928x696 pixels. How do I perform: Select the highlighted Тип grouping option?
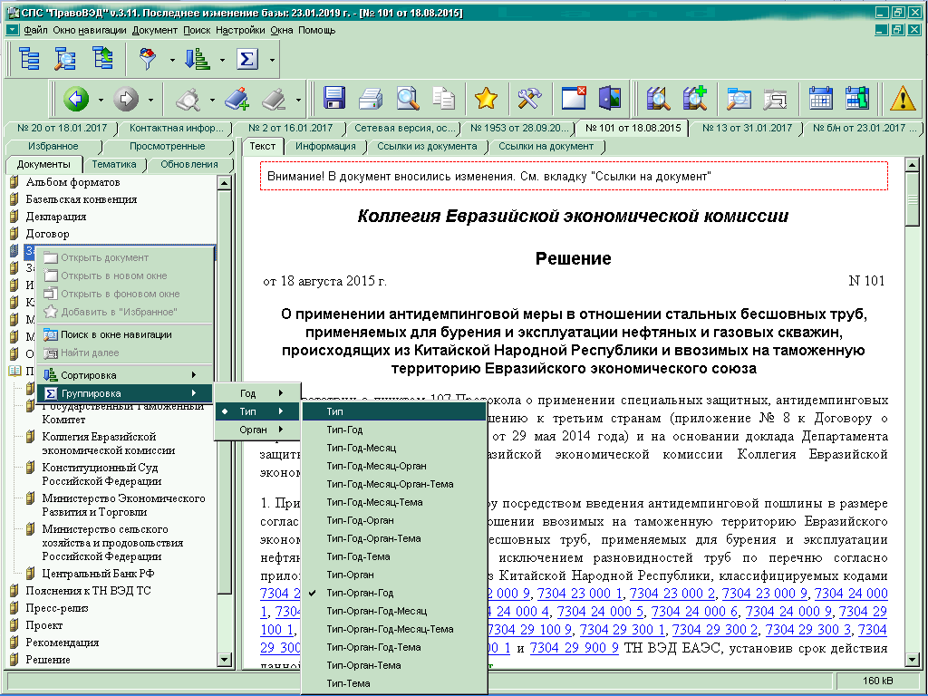click(x=394, y=411)
